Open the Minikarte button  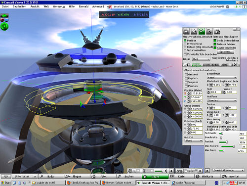[207, 177]
